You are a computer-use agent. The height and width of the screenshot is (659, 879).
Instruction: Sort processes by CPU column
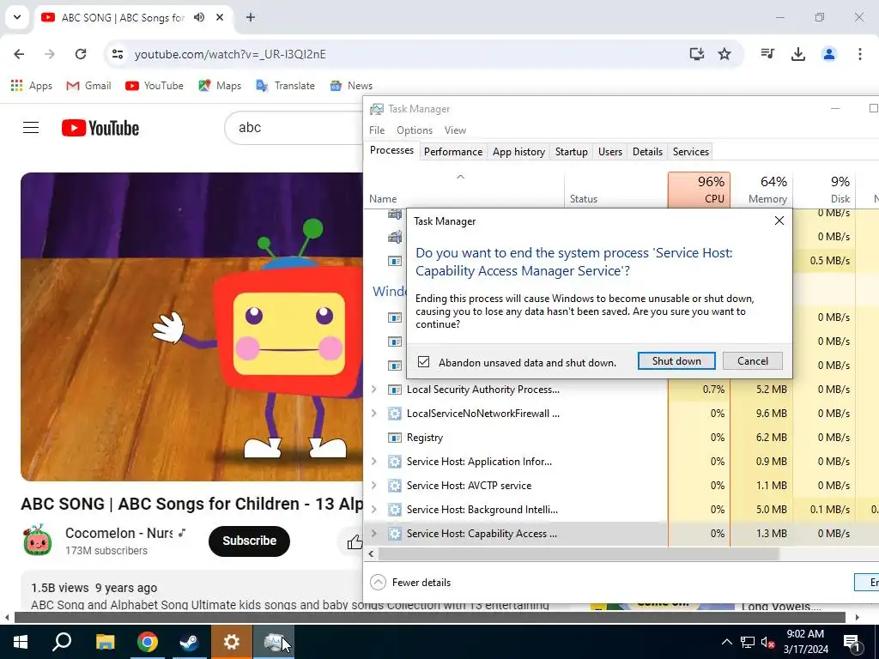tap(699, 190)
